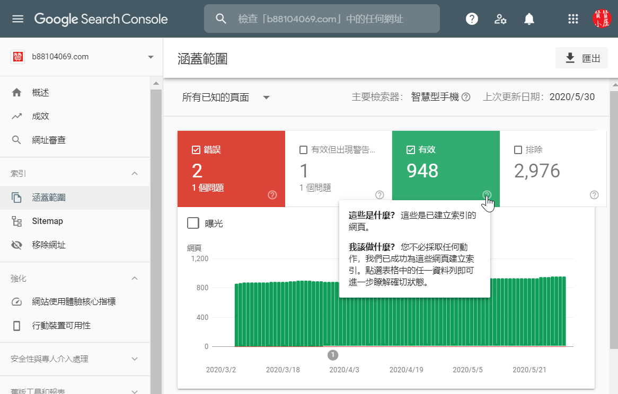The width and height of the screenshot is (618, 394).
Task: Click help icon on the warning card
Action: tap(379, 195)
